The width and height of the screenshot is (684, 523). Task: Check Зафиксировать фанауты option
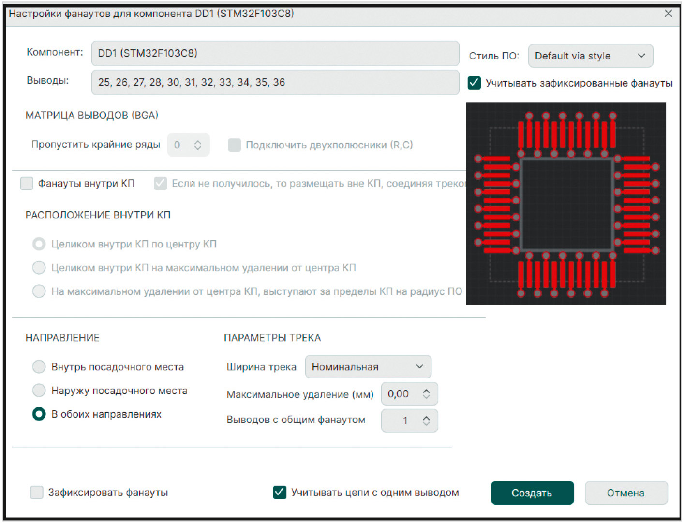tap(37, 493)
